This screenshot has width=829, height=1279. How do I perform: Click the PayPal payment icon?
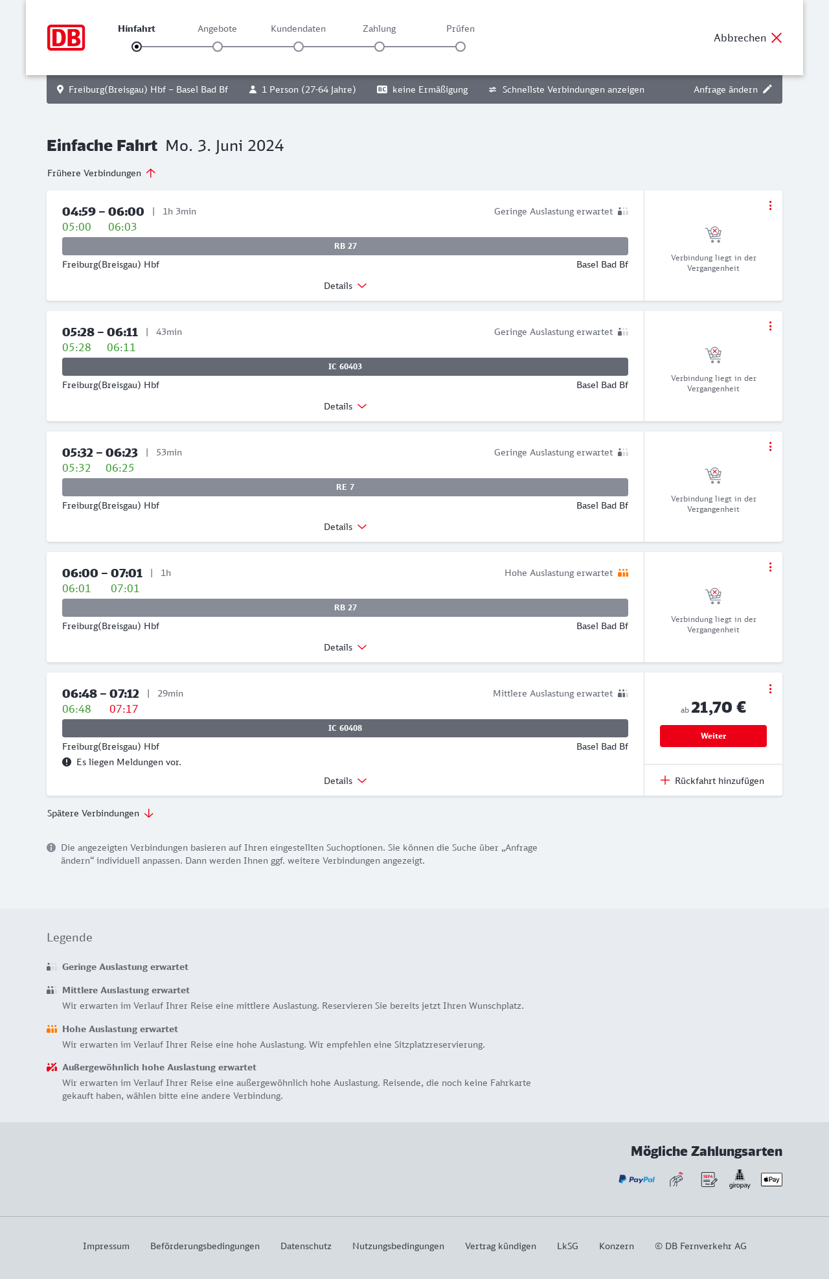tap(637, 1179)
